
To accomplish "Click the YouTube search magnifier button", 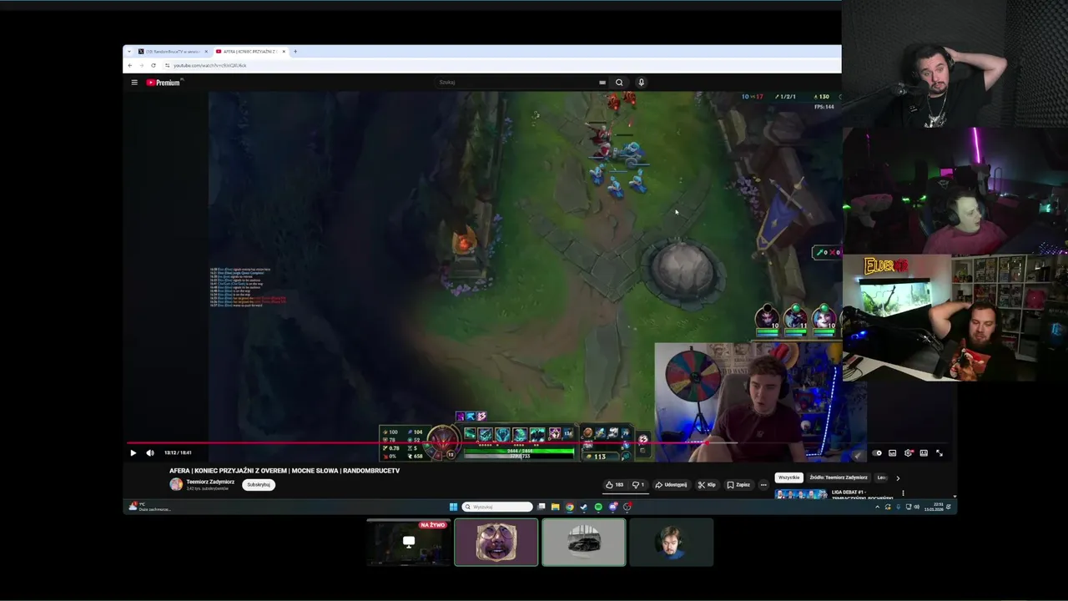I will click(619, 83).
